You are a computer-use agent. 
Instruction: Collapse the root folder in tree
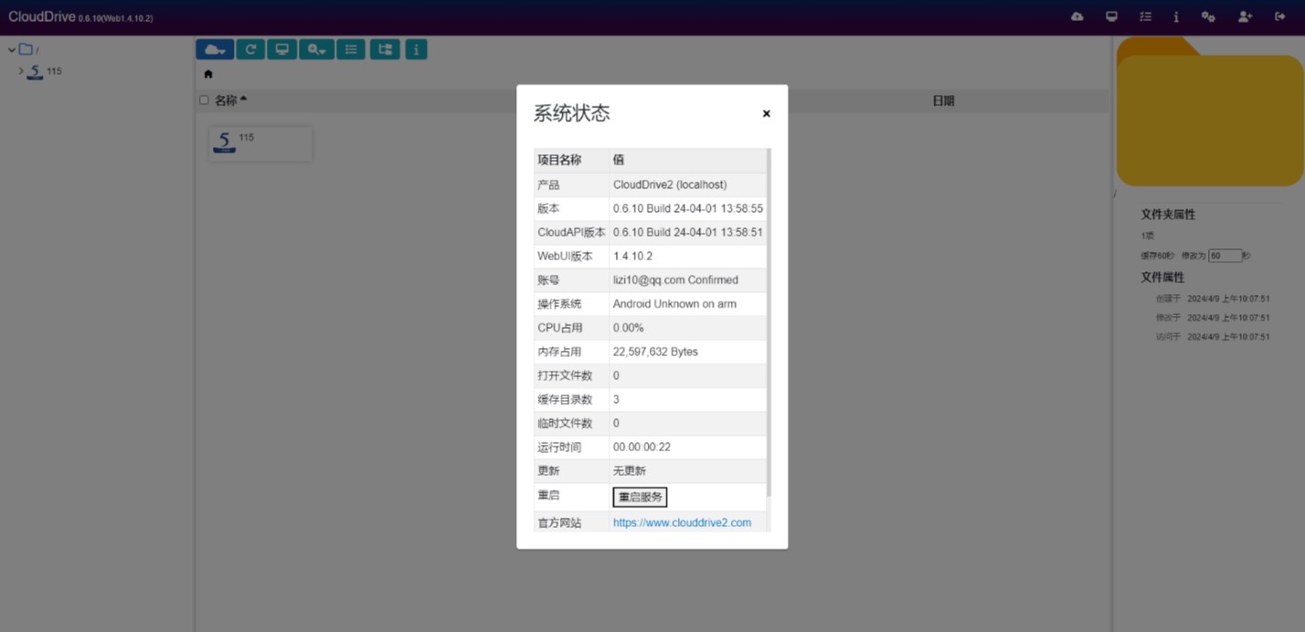click(12, 50)
